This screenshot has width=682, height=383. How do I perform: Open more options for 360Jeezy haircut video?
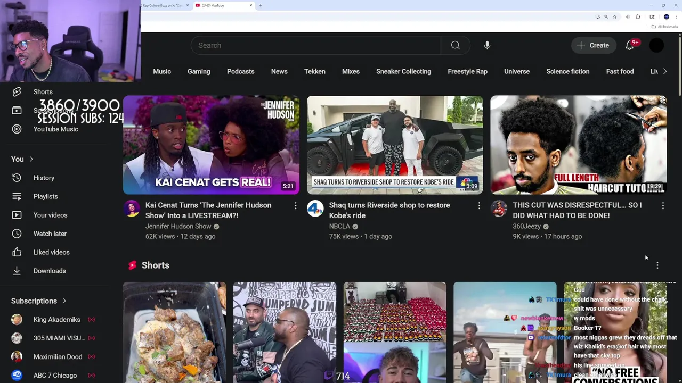663,205
